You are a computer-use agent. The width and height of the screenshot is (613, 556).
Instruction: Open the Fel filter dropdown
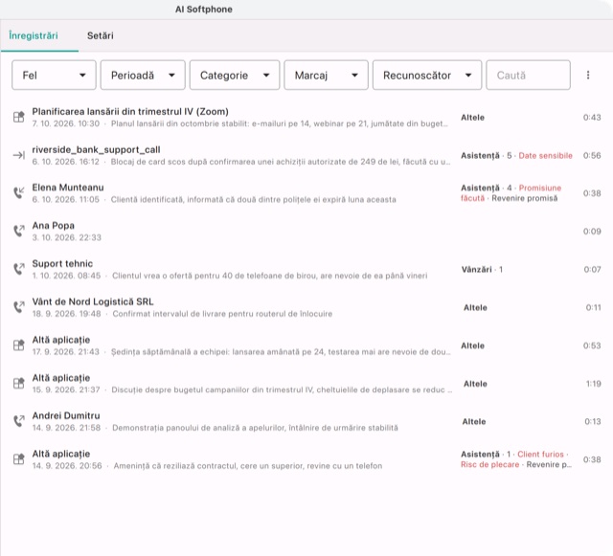click(54, 75)
